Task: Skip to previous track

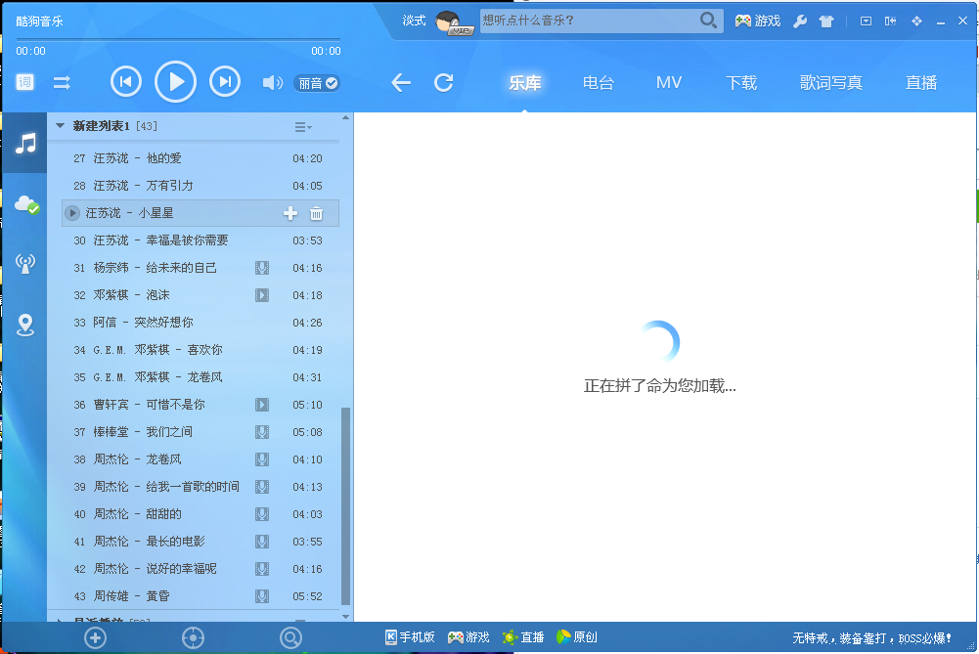Action: (126, 82)
